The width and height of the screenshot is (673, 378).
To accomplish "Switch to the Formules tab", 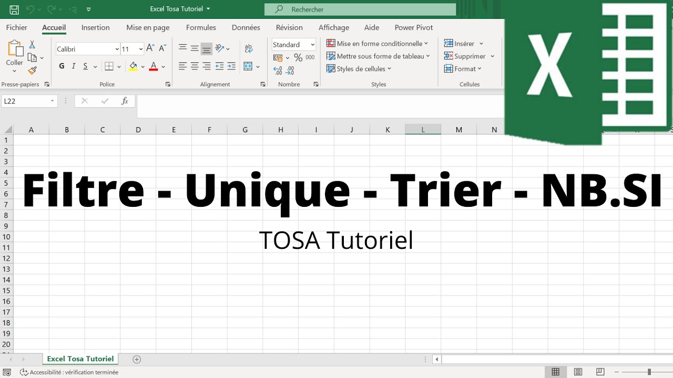I will (x=201, y=27).
